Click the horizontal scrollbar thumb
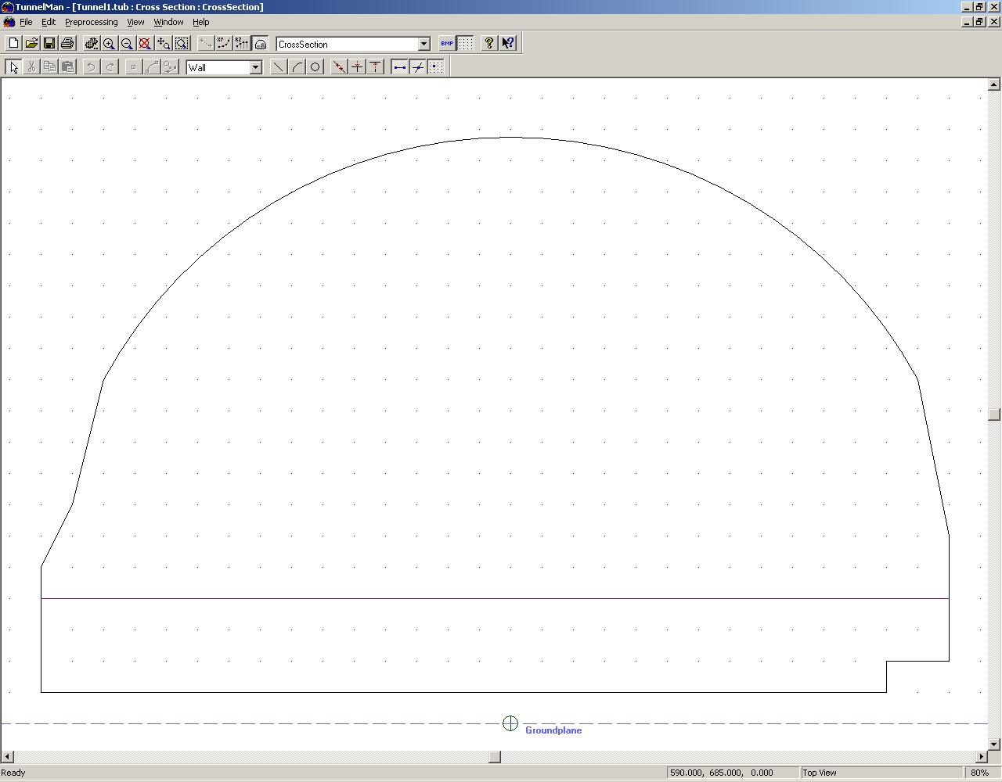 click(x=495, y=757)
